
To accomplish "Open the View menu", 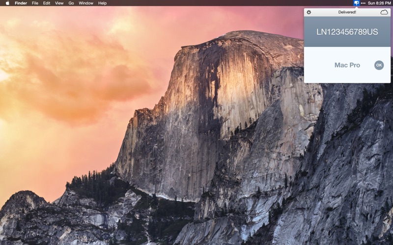I will pos(59,3).
